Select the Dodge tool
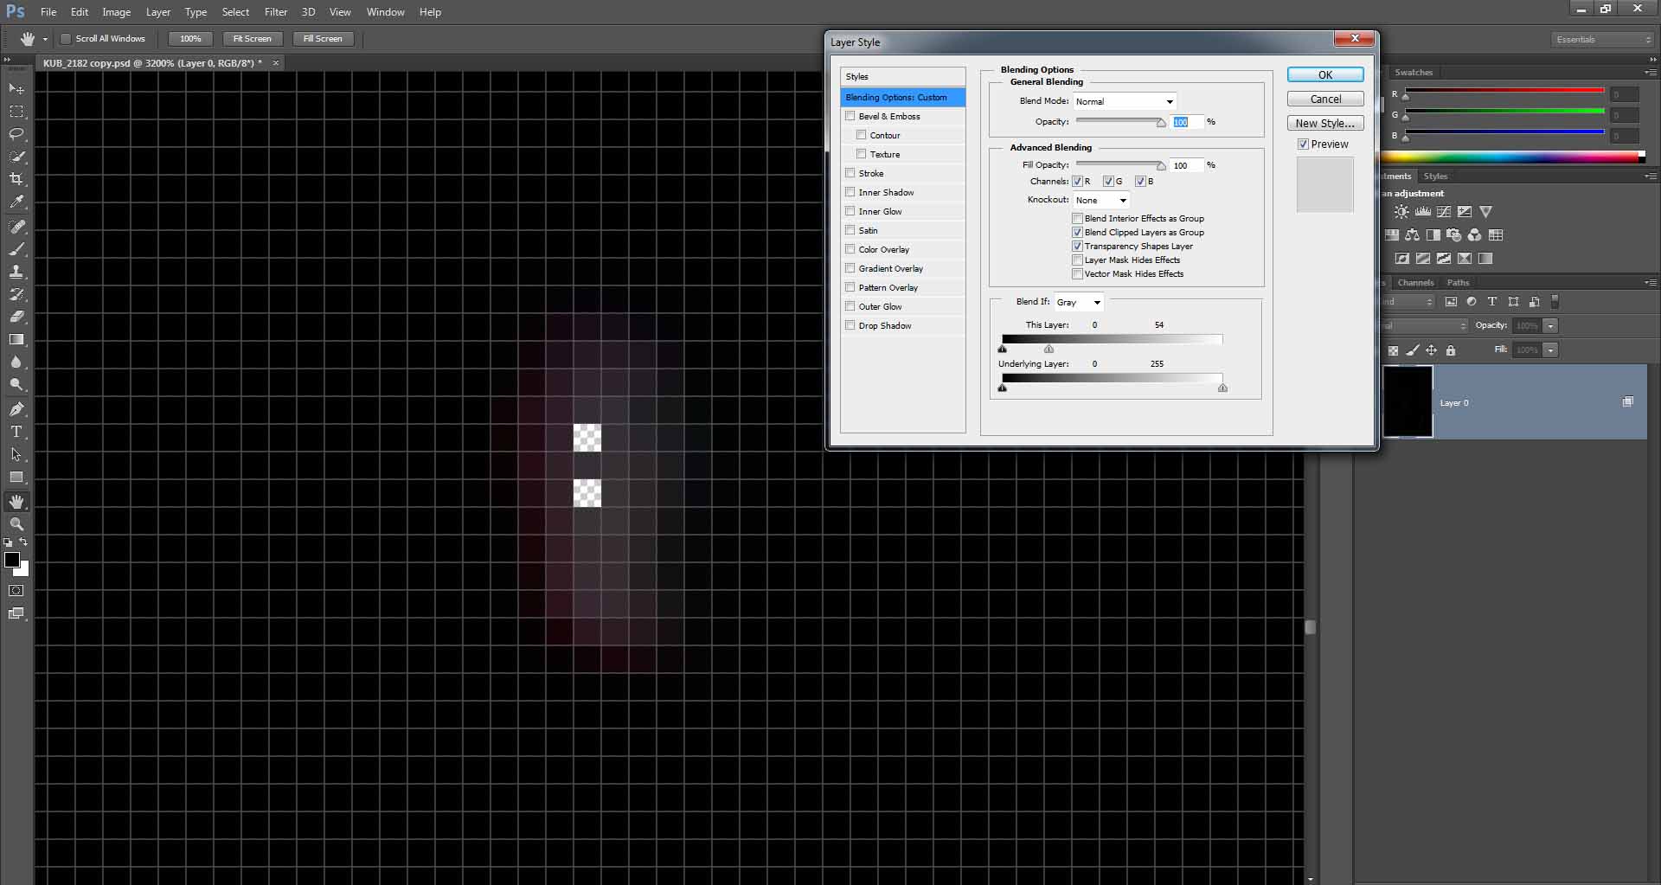The width and height of the screenshot is (1661, 885). coord(16,384)
